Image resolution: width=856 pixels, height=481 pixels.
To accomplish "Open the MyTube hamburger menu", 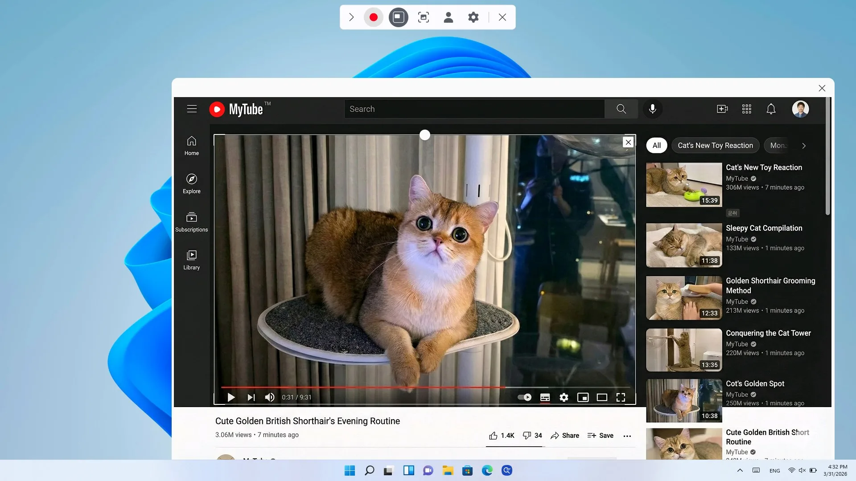I will [192, 109].
